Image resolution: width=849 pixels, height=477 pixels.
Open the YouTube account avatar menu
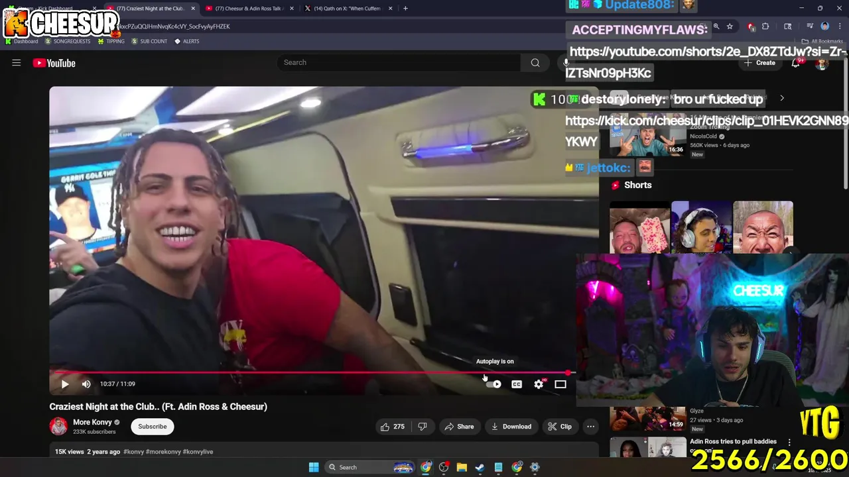tap(822, 63)
